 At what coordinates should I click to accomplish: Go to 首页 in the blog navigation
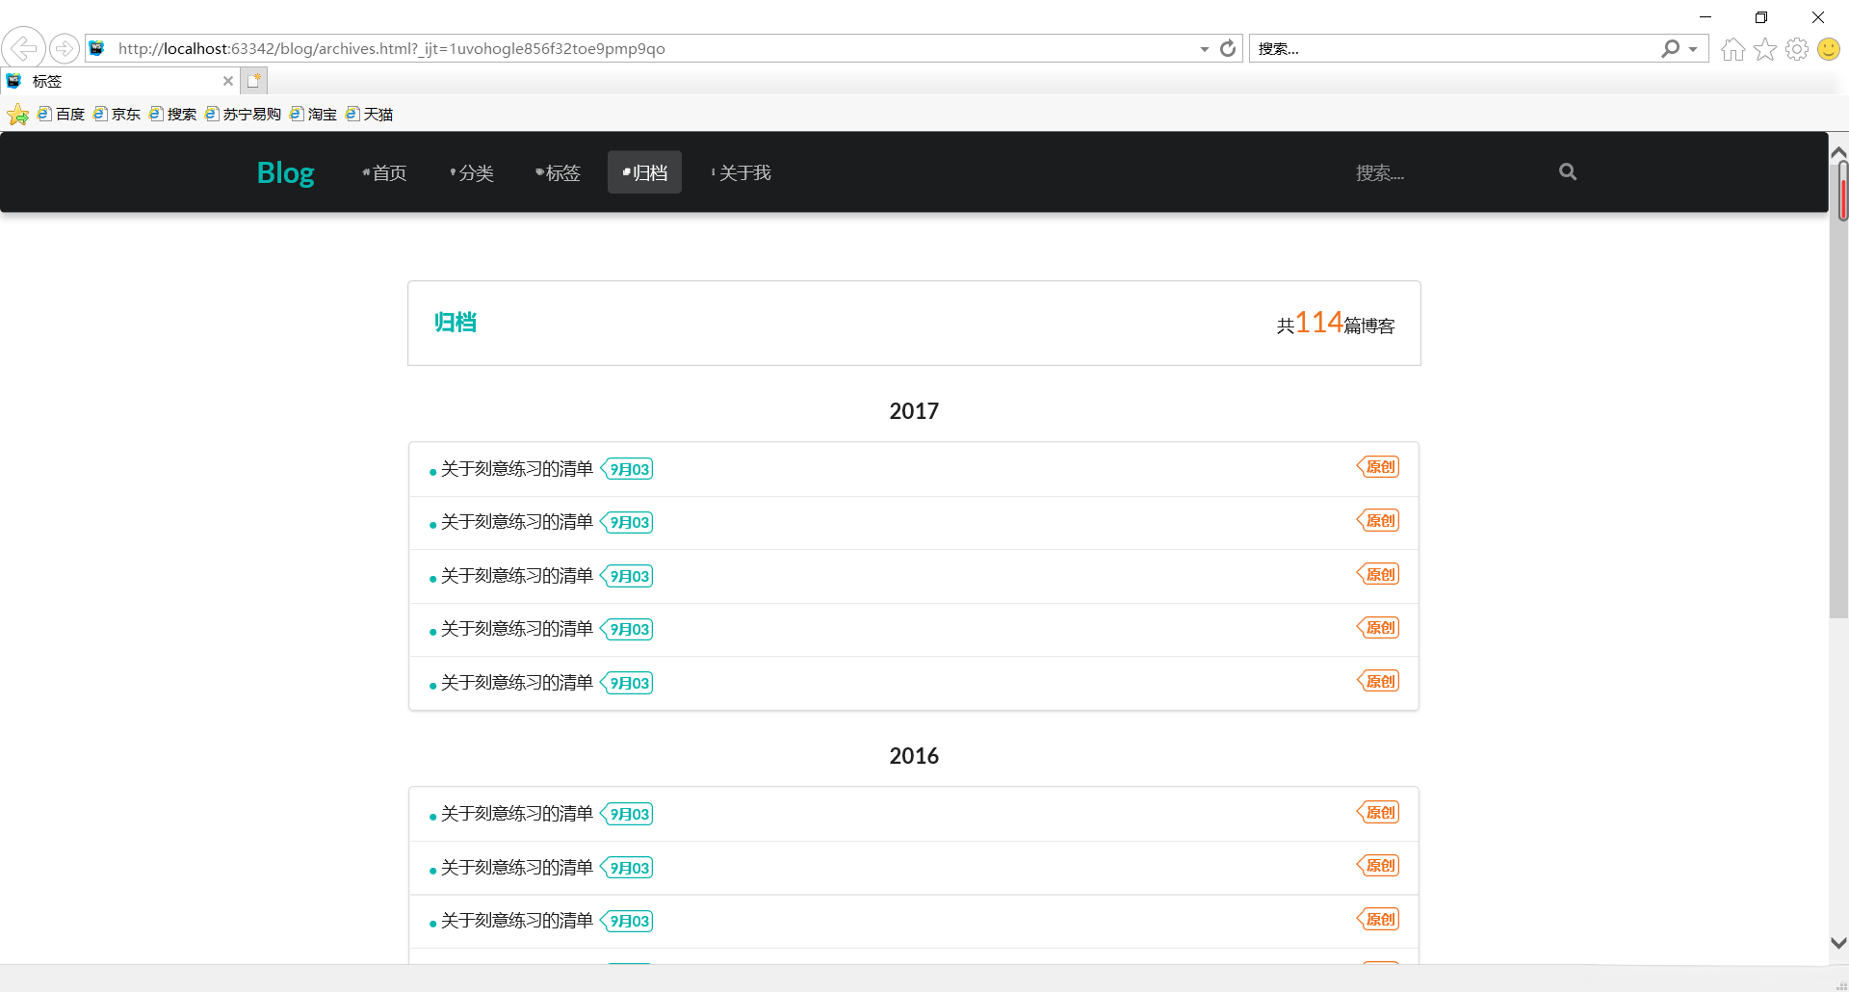click(x=384, y=172)
